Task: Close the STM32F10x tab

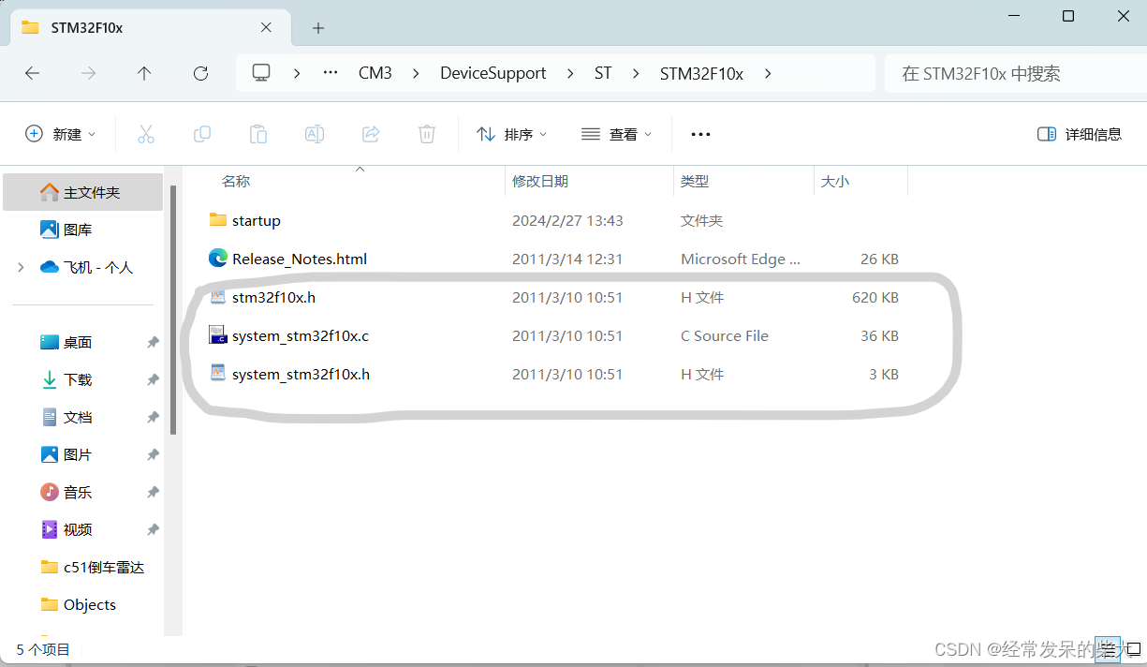Action: click(x=266, y=27)
